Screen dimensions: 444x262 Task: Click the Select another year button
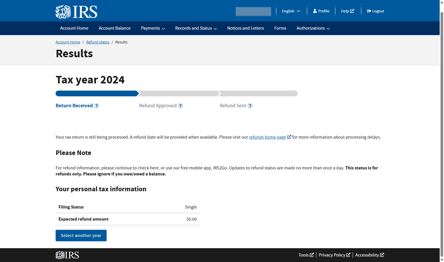[x=81, y=236]
